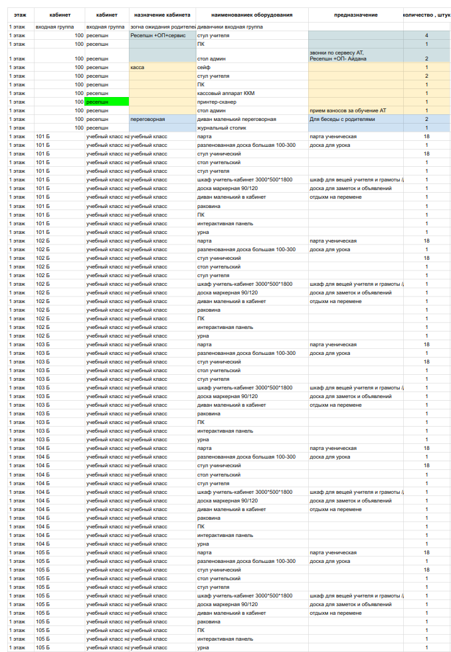
Task: Select 'переговорная' in назначение кабинета column
Action: coord(162,120)
